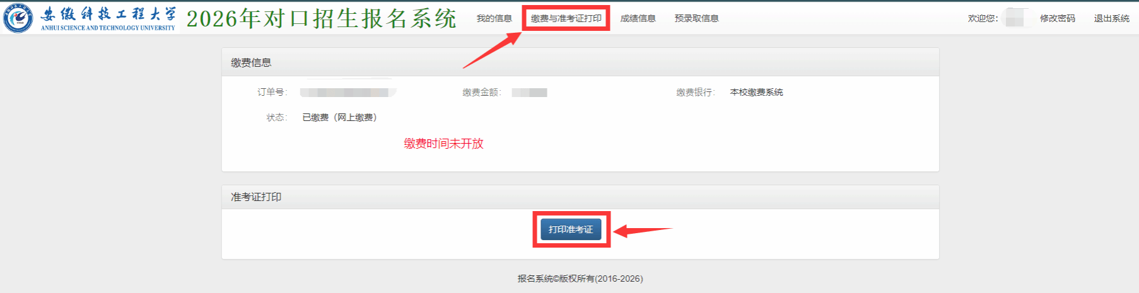The image size is (1139, 293).
Task: Click the 安徽科技工程大学 calligraphy name
Action: (108, 14)
